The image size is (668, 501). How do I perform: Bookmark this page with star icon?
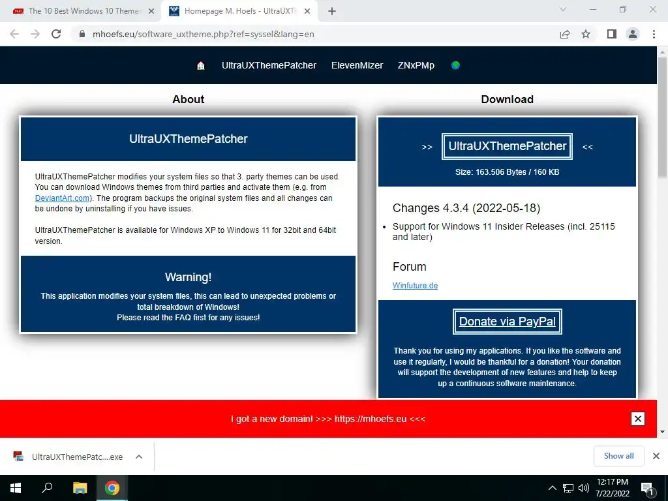coord(586,34)
